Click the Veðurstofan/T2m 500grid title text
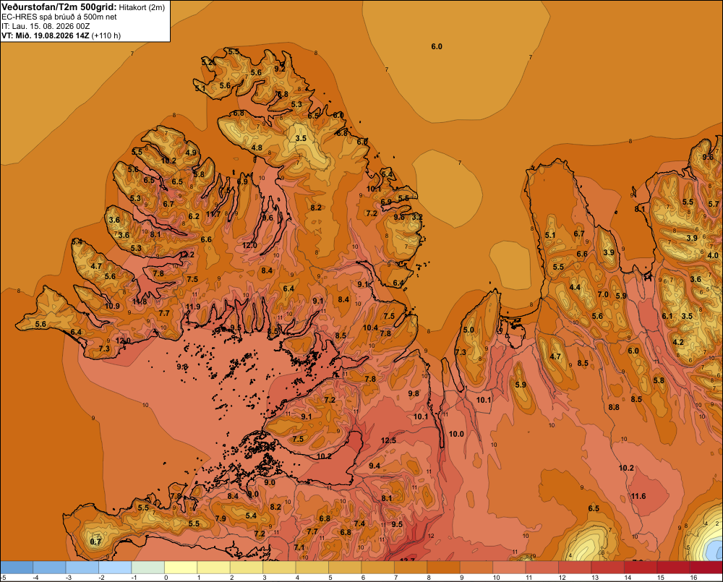Image resolution: width=723 pixels, height=582 pixels. tap(59, 7)
